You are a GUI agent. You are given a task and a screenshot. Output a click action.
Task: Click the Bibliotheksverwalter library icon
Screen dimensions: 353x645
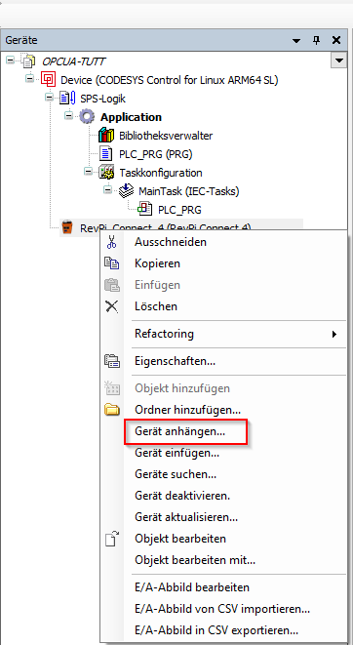[x=105, y=136]
